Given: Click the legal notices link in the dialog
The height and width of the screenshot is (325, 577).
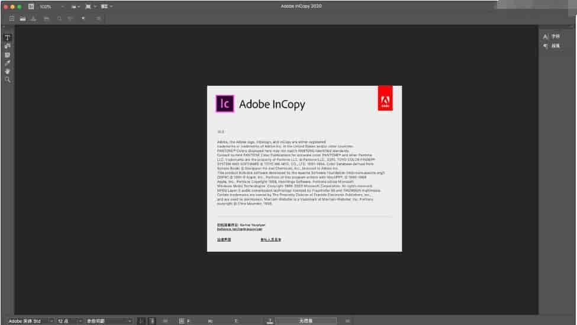Looking at the screenshot, I should tap(224, 240).
